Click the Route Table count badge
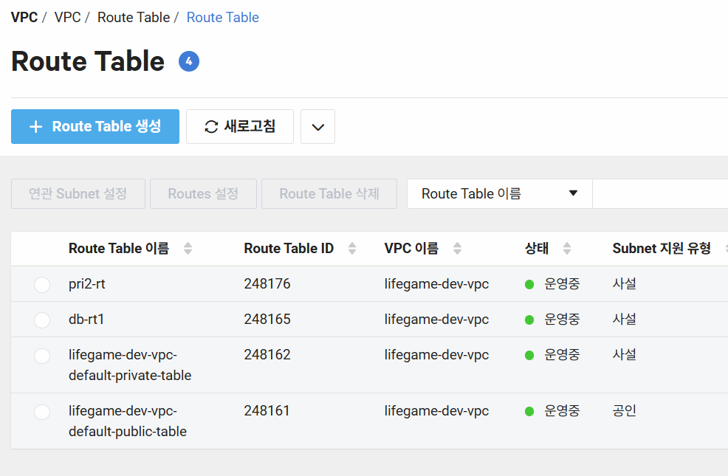Screen dimensions: 728x476 click(189, 62)
